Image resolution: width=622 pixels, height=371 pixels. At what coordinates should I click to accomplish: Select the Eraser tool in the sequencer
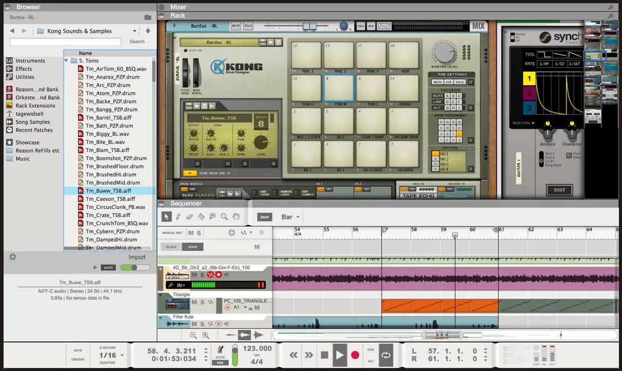190,217
